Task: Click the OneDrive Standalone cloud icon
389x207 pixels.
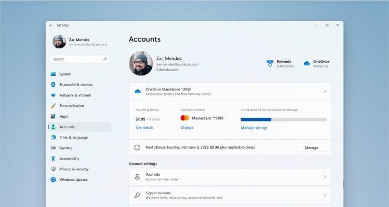Action: (138, 92)
